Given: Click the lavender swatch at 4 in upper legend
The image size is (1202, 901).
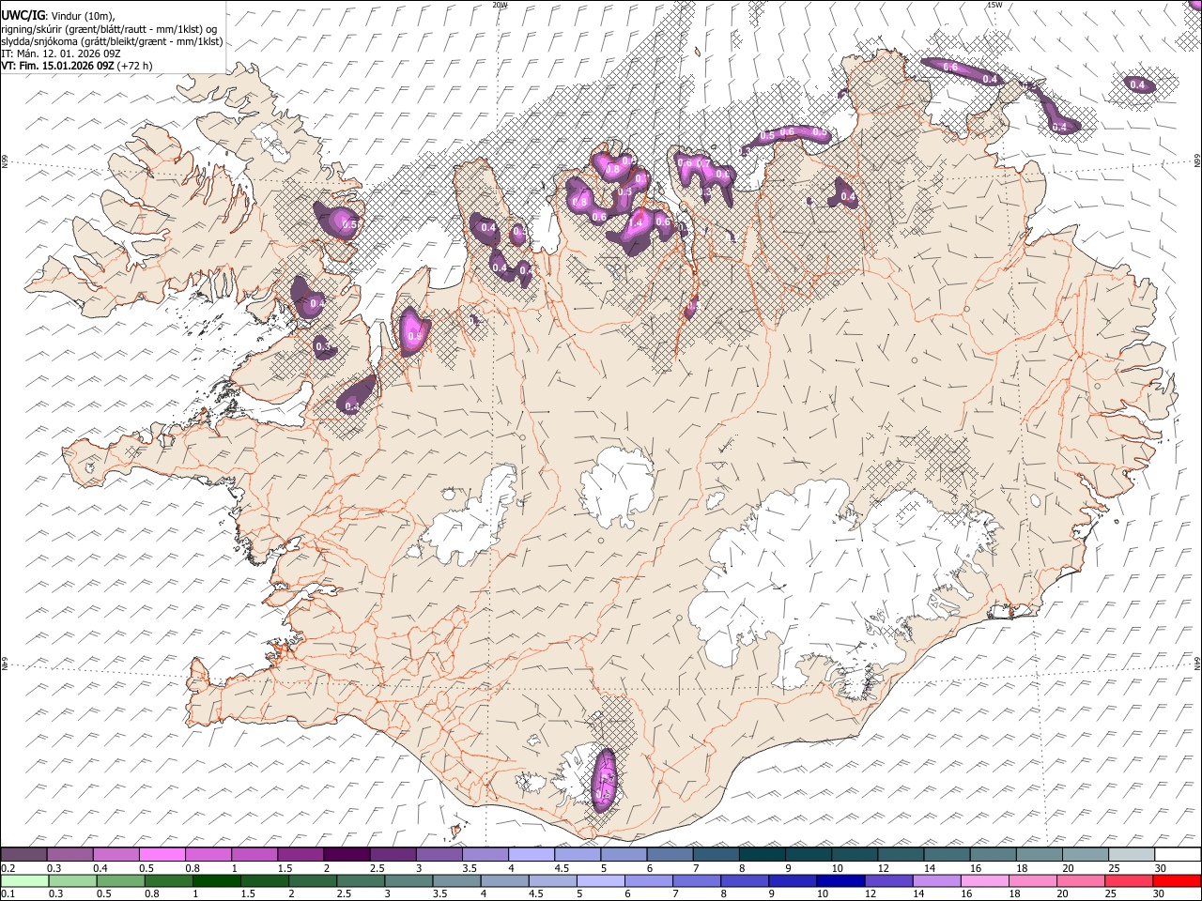Looking at the screenshot, I should [532, 855].
